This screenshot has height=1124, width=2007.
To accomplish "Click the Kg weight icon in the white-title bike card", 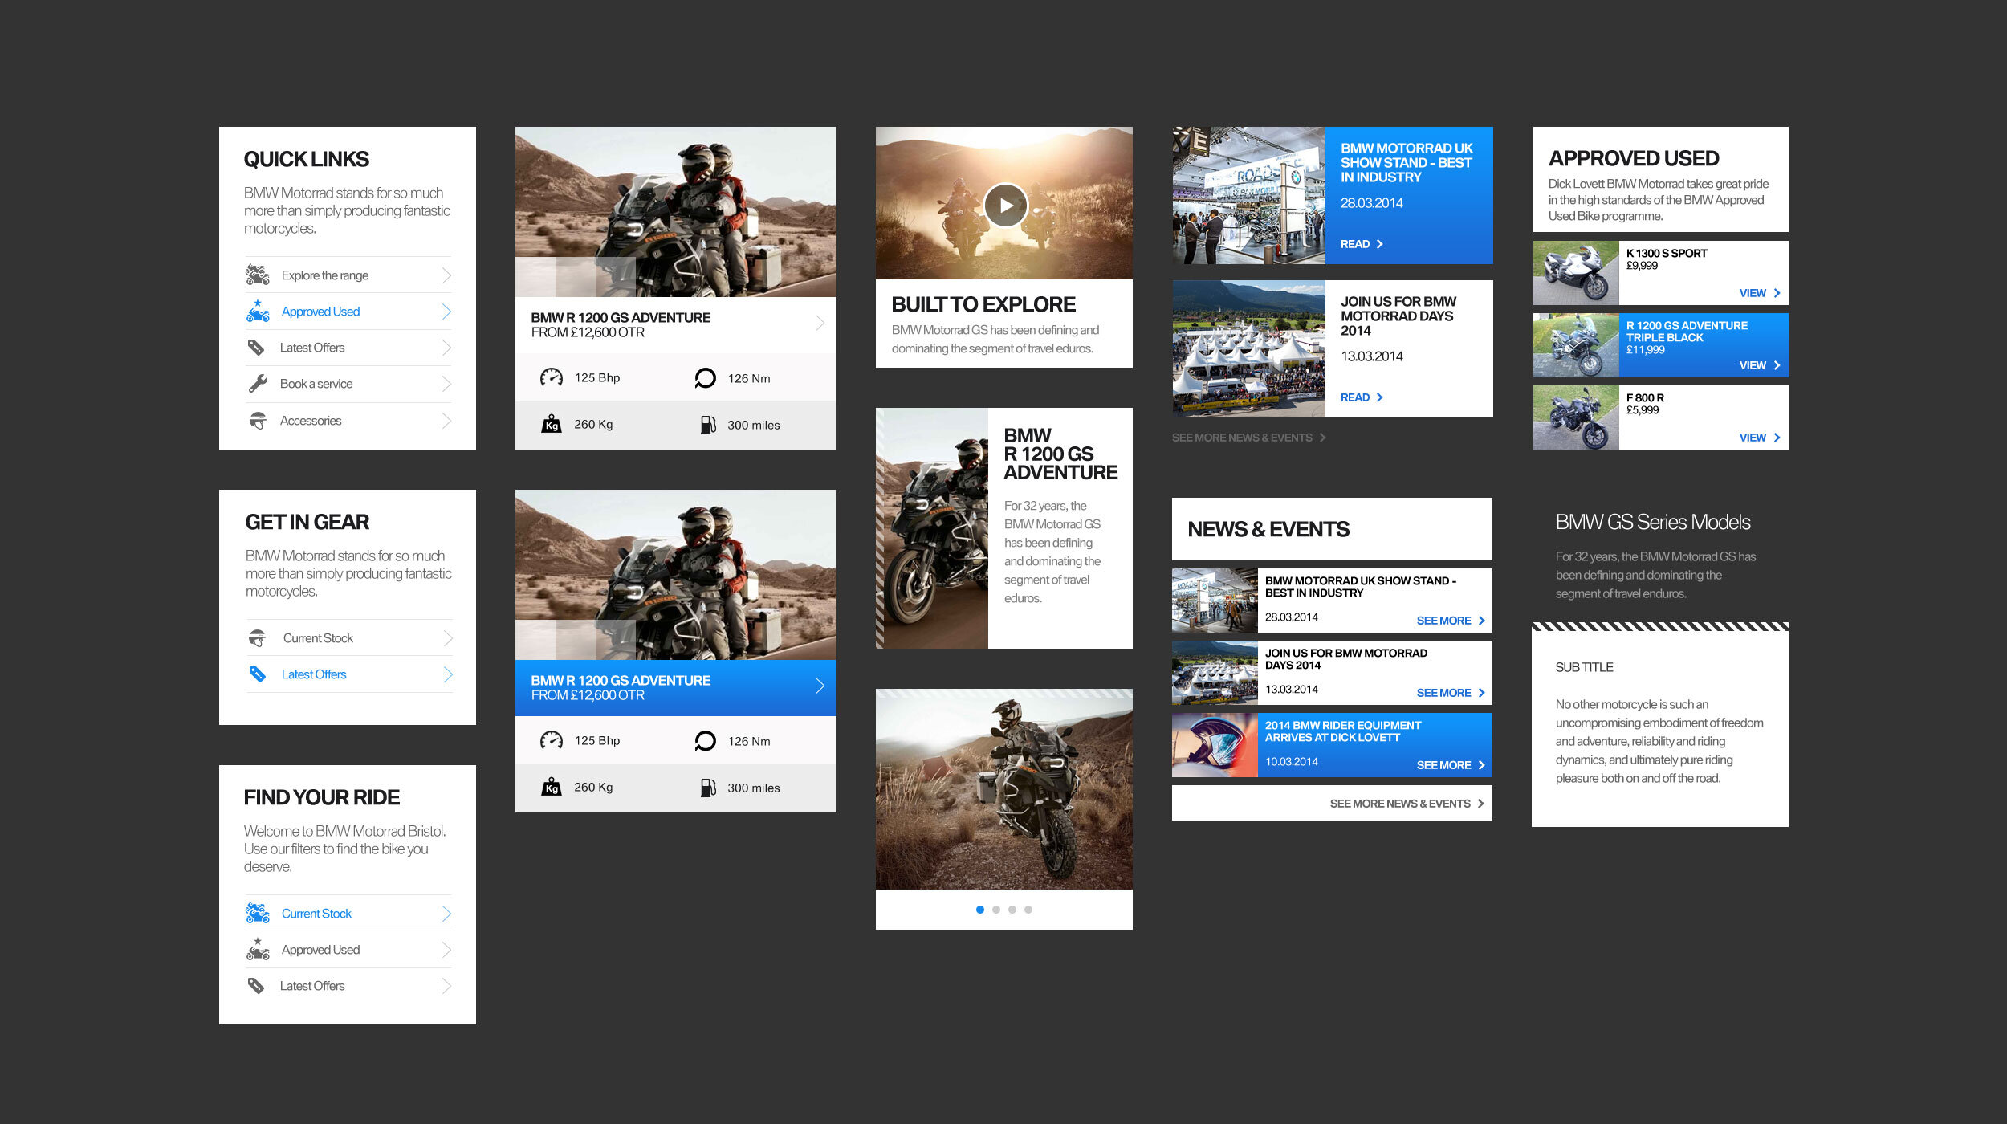I will (551, 424).
